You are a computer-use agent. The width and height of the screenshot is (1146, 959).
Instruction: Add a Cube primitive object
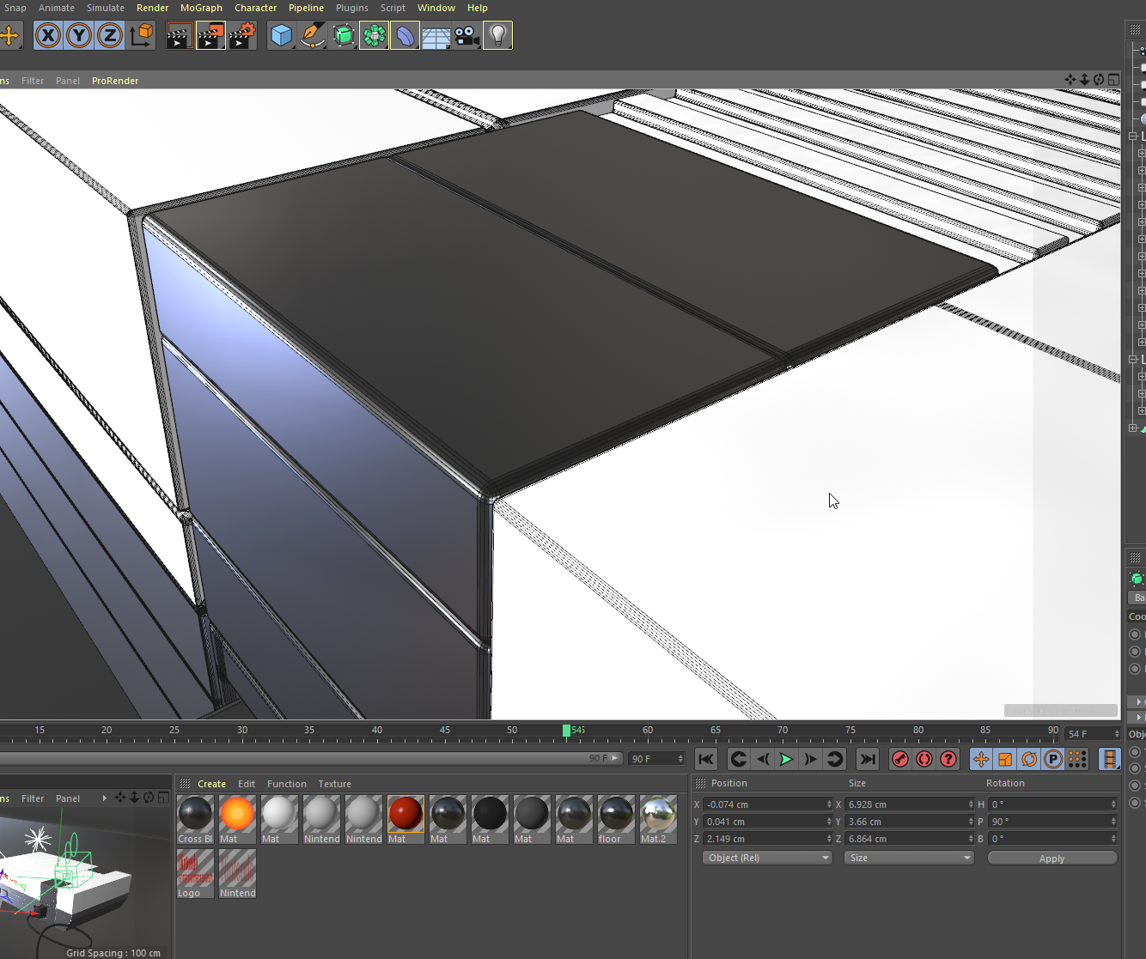(x=281, y=35)
